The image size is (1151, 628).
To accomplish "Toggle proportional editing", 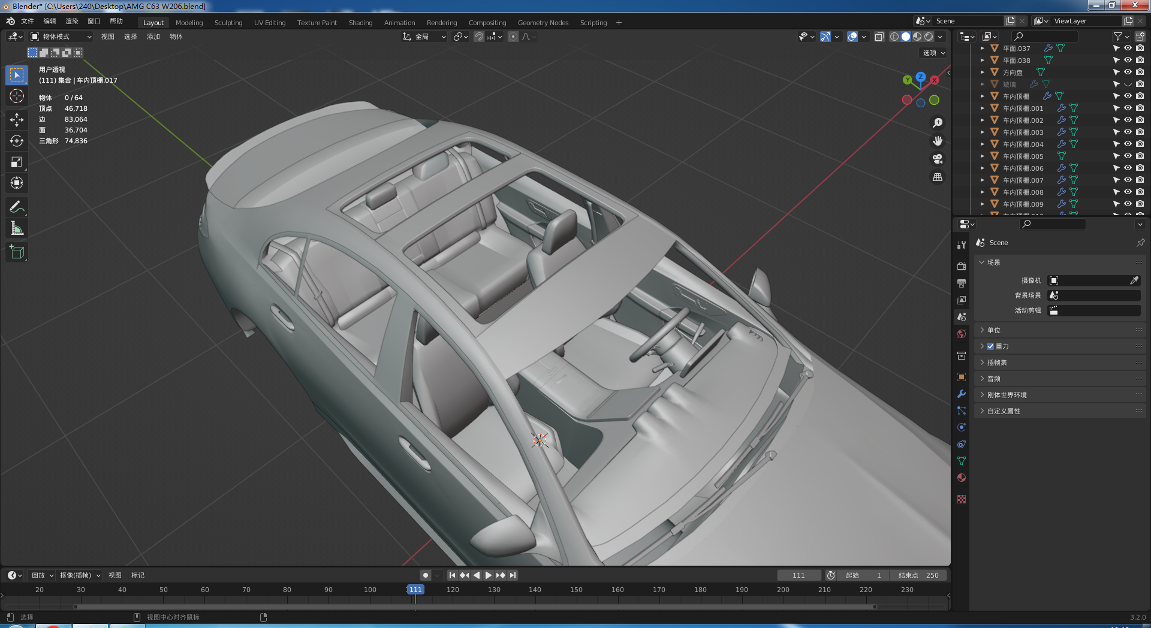I will (x=513, y=37).
